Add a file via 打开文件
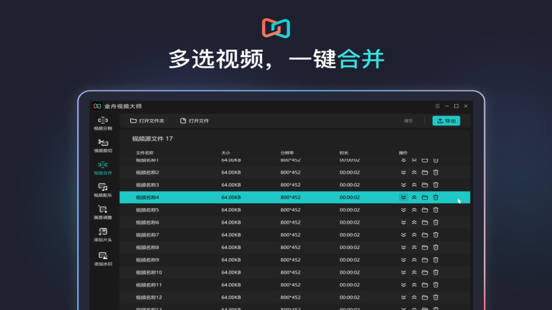 [194, 121]
